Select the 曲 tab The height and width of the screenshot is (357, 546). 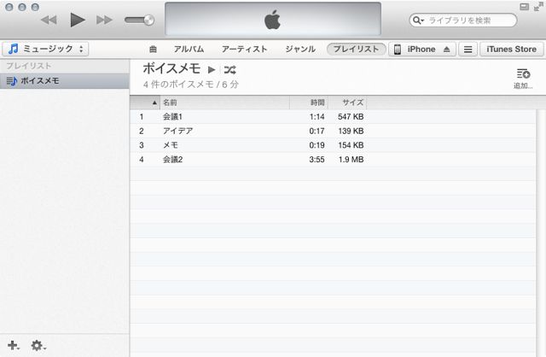coord(153,50)
